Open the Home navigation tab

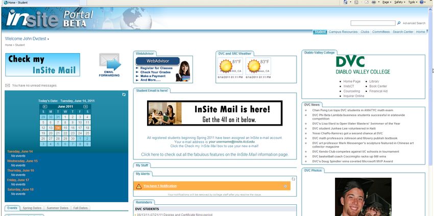tap(420, 32)
